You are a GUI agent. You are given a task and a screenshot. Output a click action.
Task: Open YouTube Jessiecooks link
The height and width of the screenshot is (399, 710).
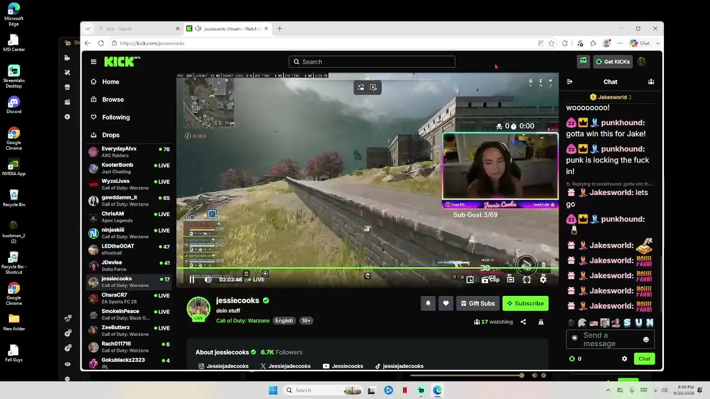pos(343,366)
